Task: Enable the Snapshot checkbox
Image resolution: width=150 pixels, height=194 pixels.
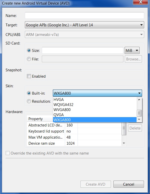Action: (x=29, y=76)
